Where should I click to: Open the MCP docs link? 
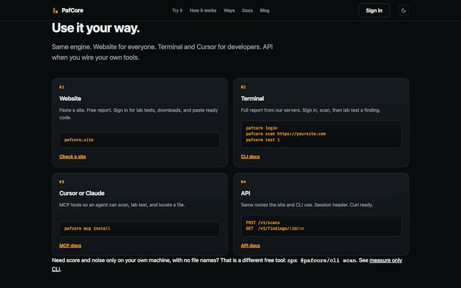[x=70, y=246]
